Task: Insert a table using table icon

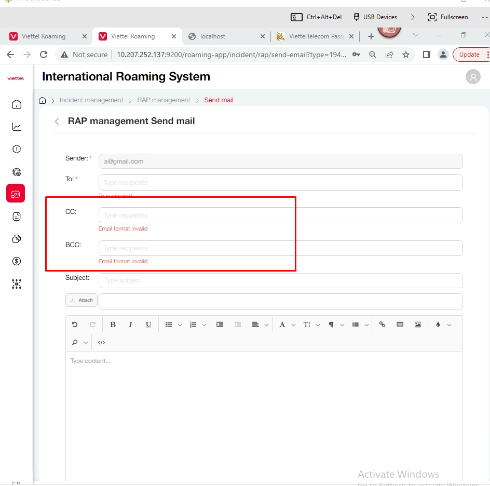Action: [400, 325]
